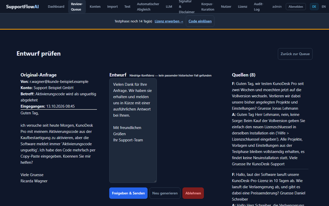Click the draft textarea resize handle

pyautogui.click(x=155, y=181)
